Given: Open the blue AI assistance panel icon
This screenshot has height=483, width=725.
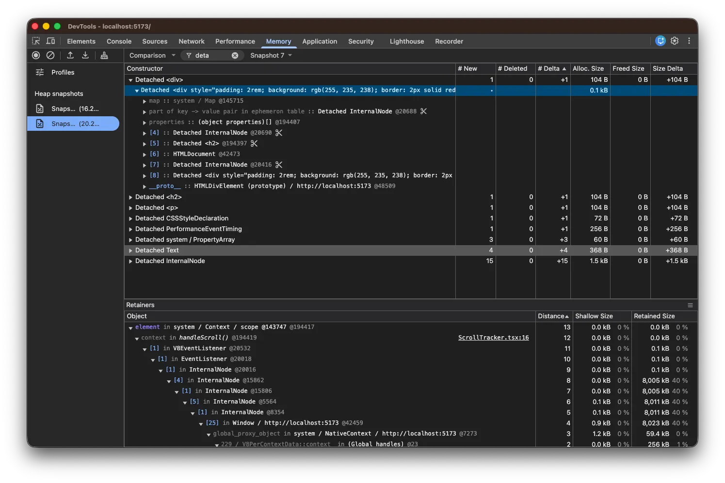Looking at the screenshot, I should 661,41.
